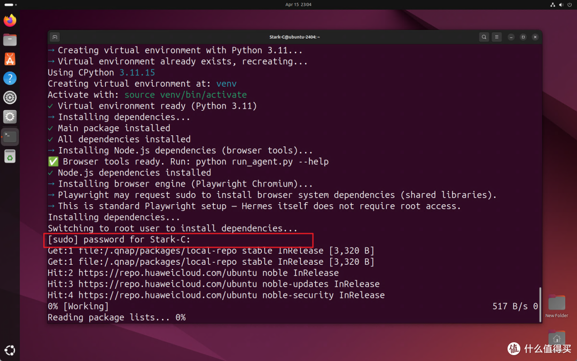This screenshot has width=577, height=361.
Task: Click 'Switching to root user' line
Action: coord(173,228)
